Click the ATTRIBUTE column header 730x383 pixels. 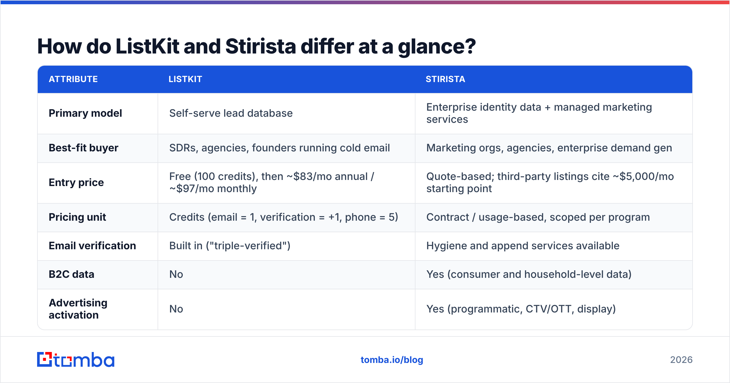pyautogui.click(x=73, y=79)
